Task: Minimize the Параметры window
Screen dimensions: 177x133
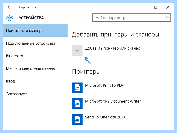Action: pos(144,7)
